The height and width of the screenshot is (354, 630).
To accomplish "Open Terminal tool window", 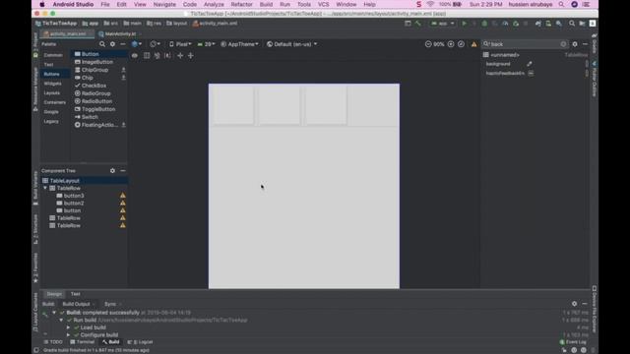I will point(83,342).
